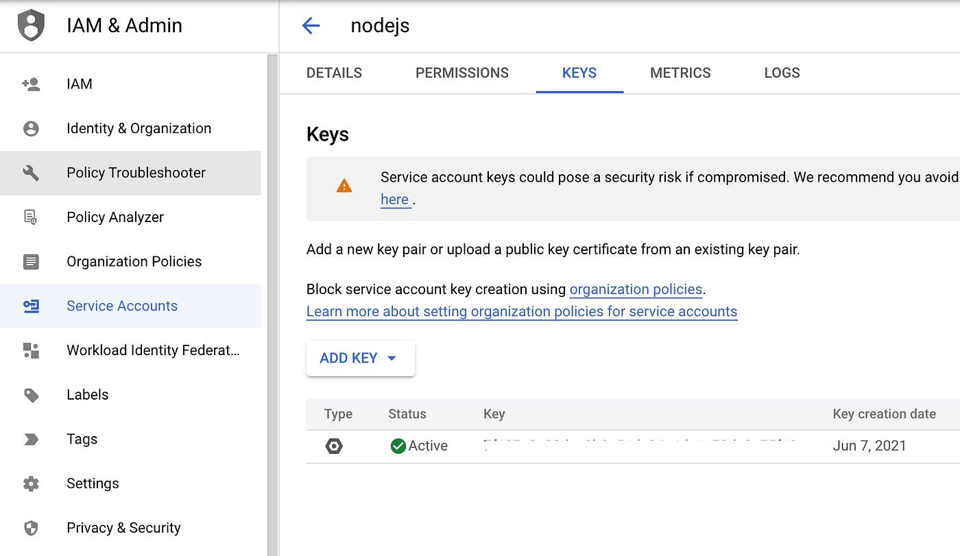
Task: Click the Active status text
Action: tap(428, 446)
